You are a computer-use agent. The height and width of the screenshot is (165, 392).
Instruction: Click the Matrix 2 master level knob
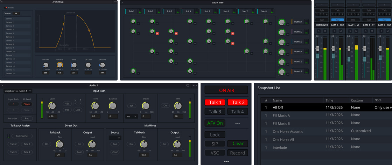[281, 32]
